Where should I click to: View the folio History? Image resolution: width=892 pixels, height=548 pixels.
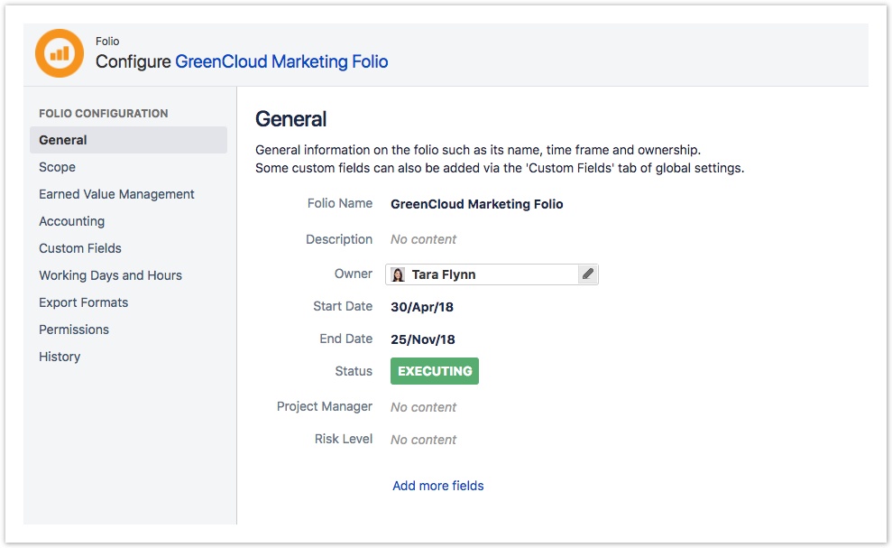click(x=60, y=357)
